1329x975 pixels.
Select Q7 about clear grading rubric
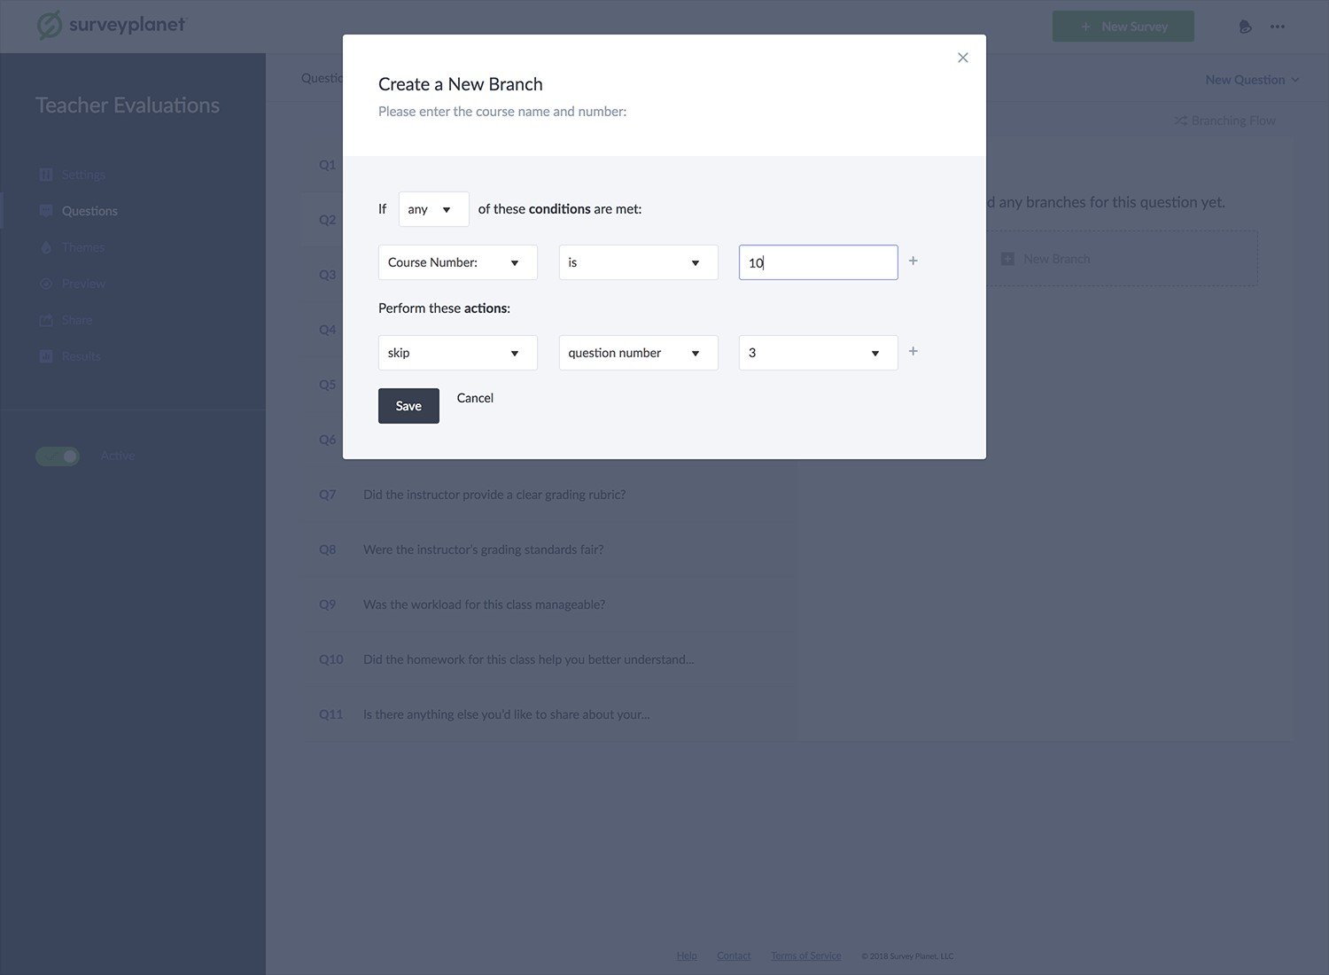[549, 495]
